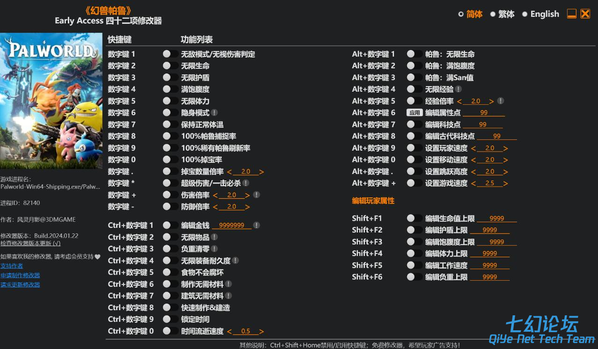Toggle the 满饱腹度 switch for 数字键 4
The width and height of the screenshot is (598, 349).
[170, 89]
